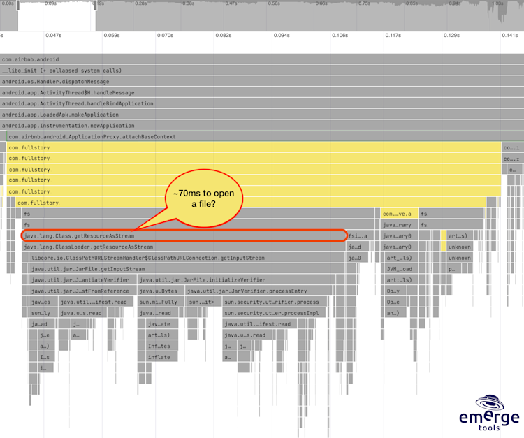
Task: Click the 0.094s time ruler label
Action: pos(282,35)
